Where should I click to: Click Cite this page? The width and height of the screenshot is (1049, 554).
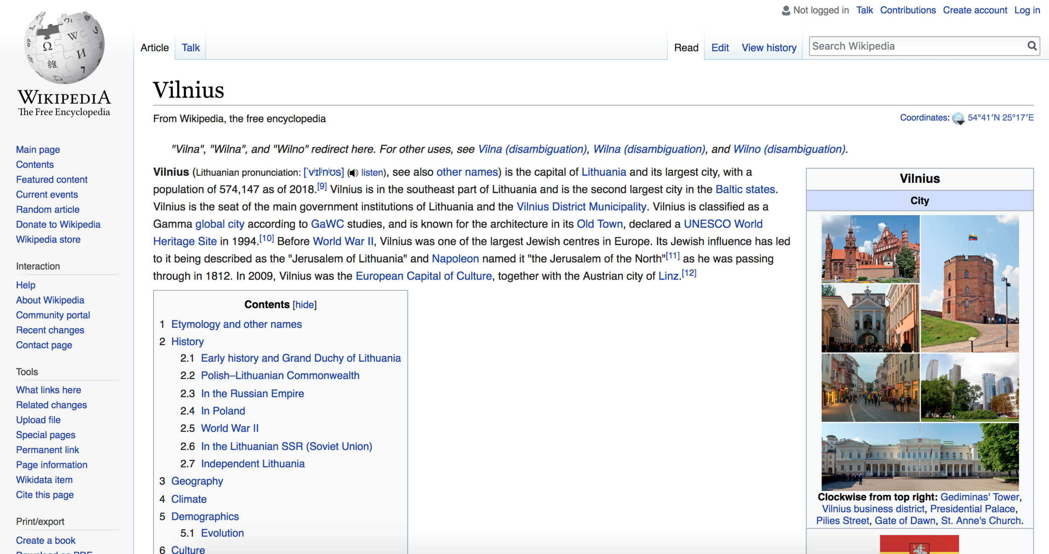click(44, 495)
